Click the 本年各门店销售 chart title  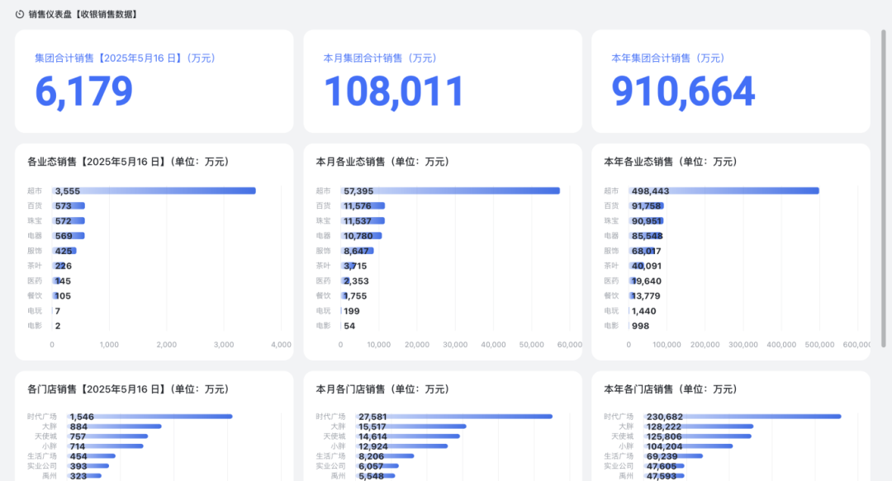670,389
